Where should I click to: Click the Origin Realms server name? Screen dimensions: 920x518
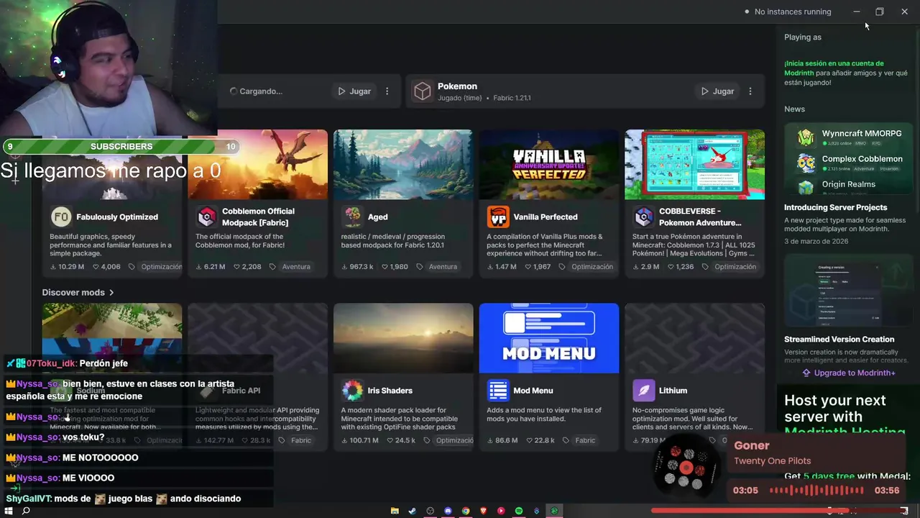tap(849, 184)
